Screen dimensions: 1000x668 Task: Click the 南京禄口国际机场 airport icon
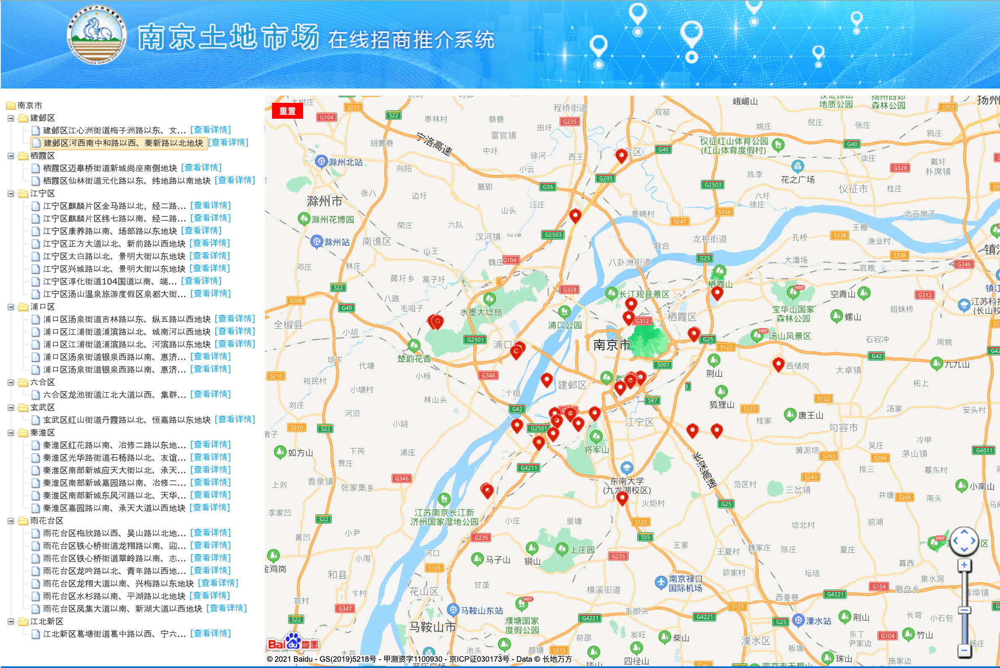[661, 582]
